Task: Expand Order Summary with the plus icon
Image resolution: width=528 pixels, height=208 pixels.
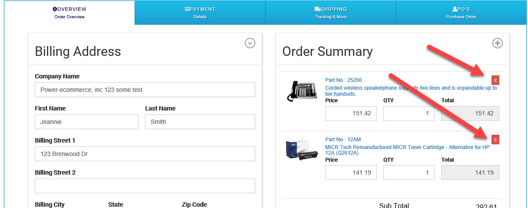Action: coord(497,43)
